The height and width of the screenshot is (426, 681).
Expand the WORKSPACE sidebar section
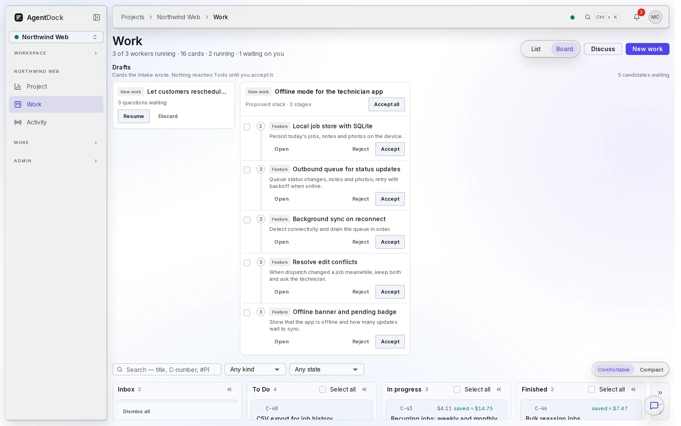click(56, 53)
